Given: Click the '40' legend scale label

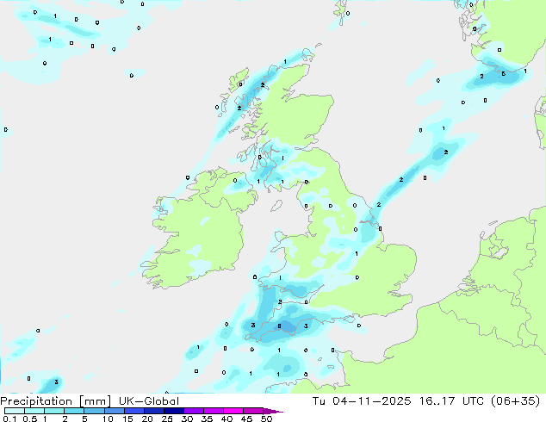Looking at the screenshot, I should click(226, 419).
